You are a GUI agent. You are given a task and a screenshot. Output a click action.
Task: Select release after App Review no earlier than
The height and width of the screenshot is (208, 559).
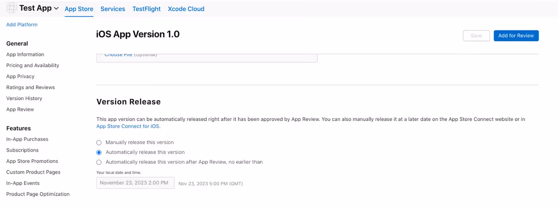point(99,162)
